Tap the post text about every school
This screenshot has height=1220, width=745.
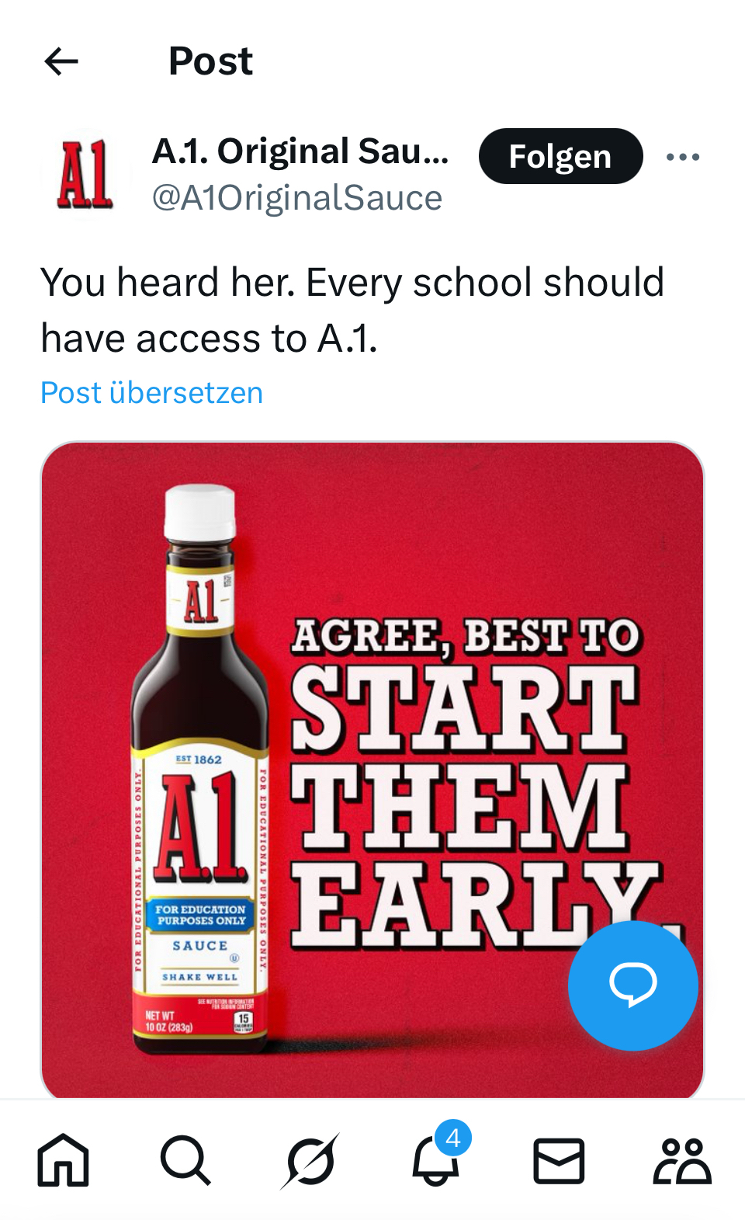[x=352, y=310]
